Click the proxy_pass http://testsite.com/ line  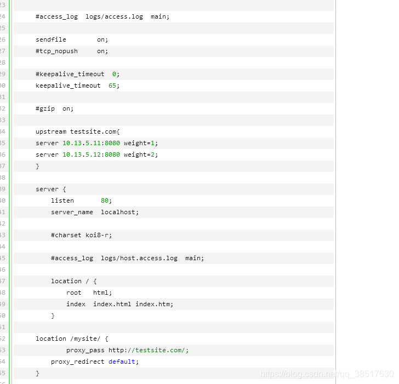click(x=127, y=350)
